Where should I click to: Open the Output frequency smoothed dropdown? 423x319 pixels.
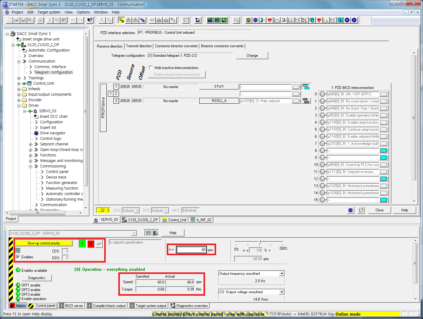pyautogui.click(x=282, y=274)
